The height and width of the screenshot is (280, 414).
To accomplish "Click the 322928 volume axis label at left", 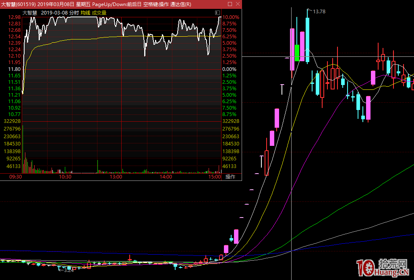I will (12, 121).
